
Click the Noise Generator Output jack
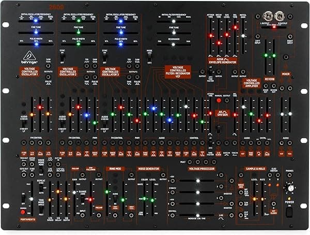(163, 175)
